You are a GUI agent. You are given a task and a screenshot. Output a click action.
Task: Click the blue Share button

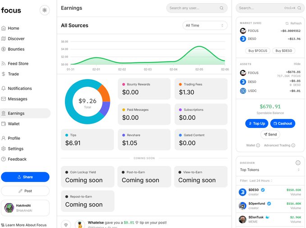click(25, 177)
